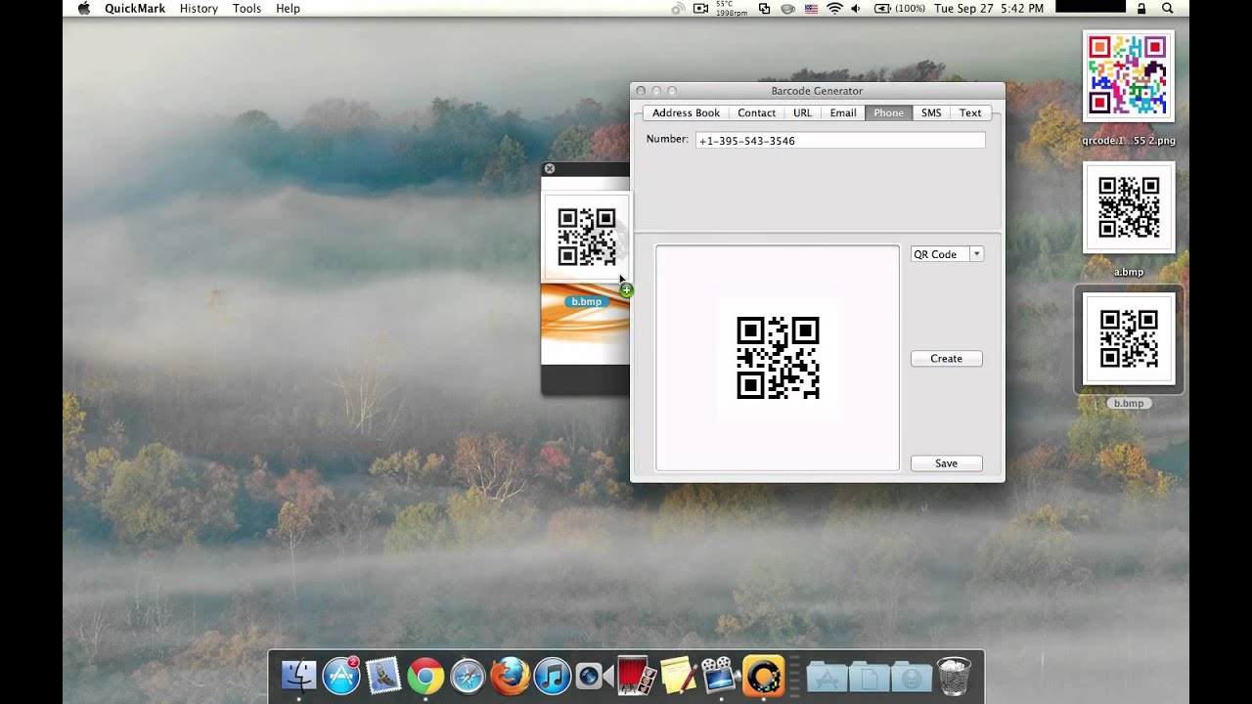Close the small QuickMark scanner window
1252x704 pixels.
pyautogui.click(x=550, y=169)
